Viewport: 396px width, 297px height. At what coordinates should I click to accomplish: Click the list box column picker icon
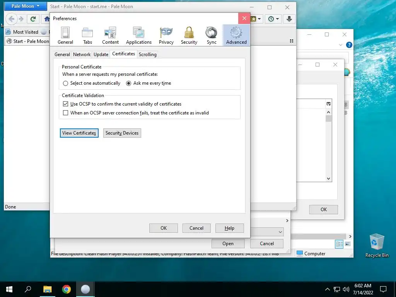(x=328, y=104)
